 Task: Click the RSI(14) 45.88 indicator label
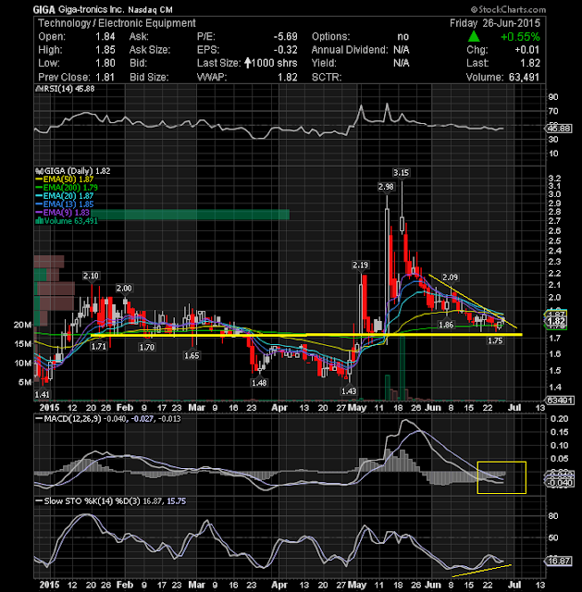(x=65, y=89)
